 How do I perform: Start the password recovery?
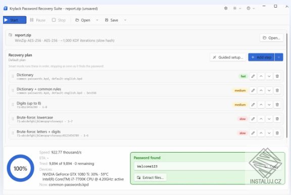(x=15, y=20)
